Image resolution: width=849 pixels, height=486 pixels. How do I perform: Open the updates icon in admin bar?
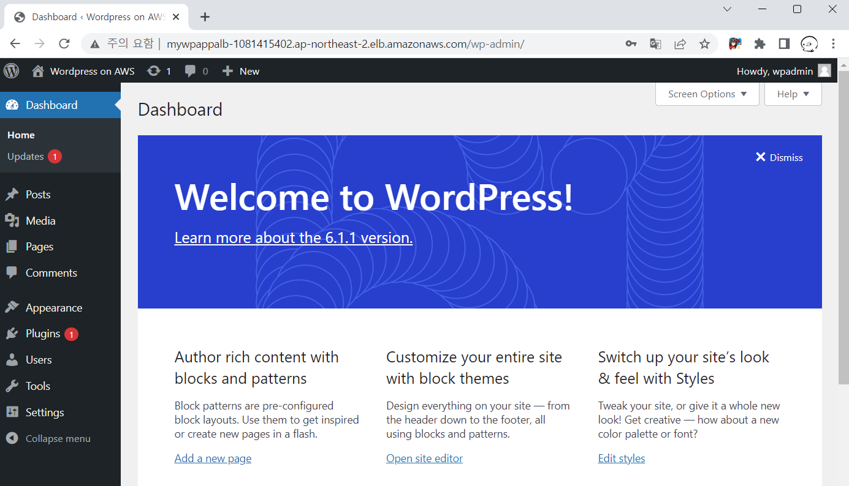click(x=154, y=71)
